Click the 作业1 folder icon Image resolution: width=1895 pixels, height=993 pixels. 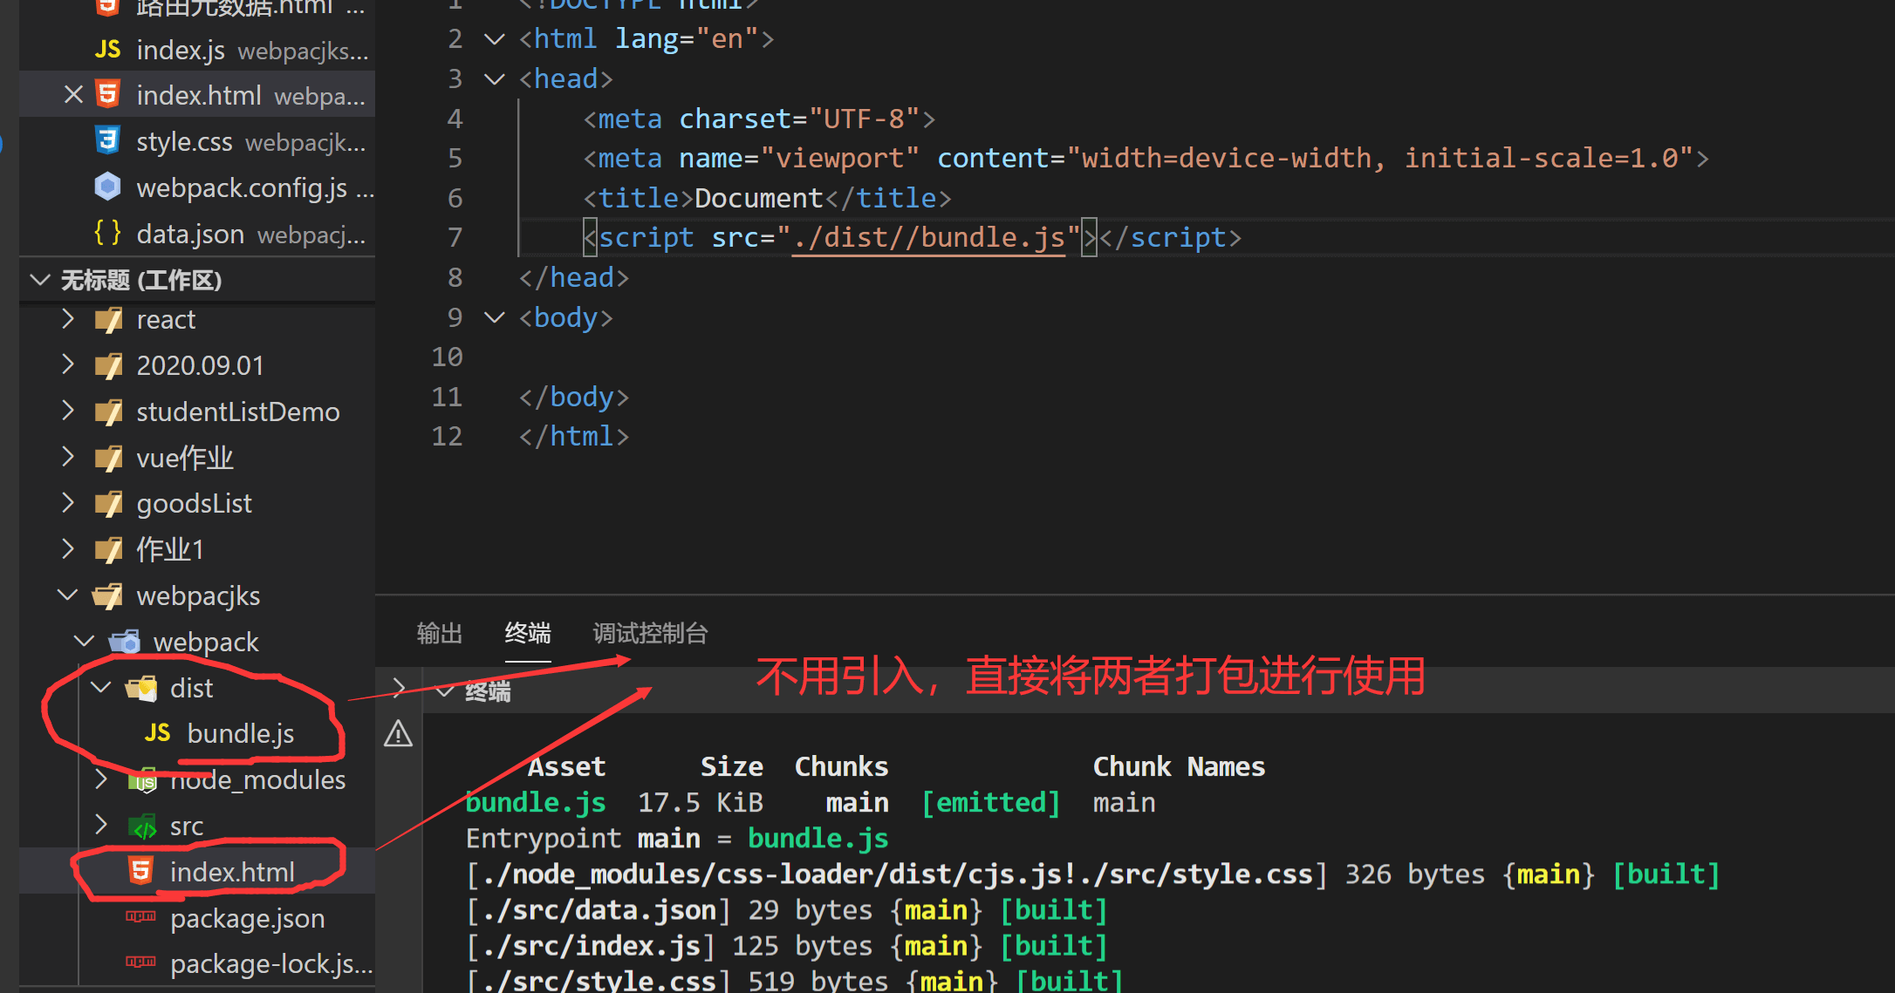click(108, 550)
